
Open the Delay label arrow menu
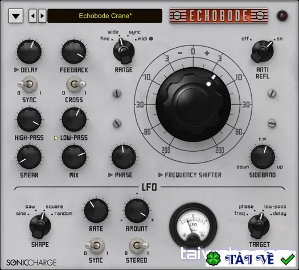17,70
